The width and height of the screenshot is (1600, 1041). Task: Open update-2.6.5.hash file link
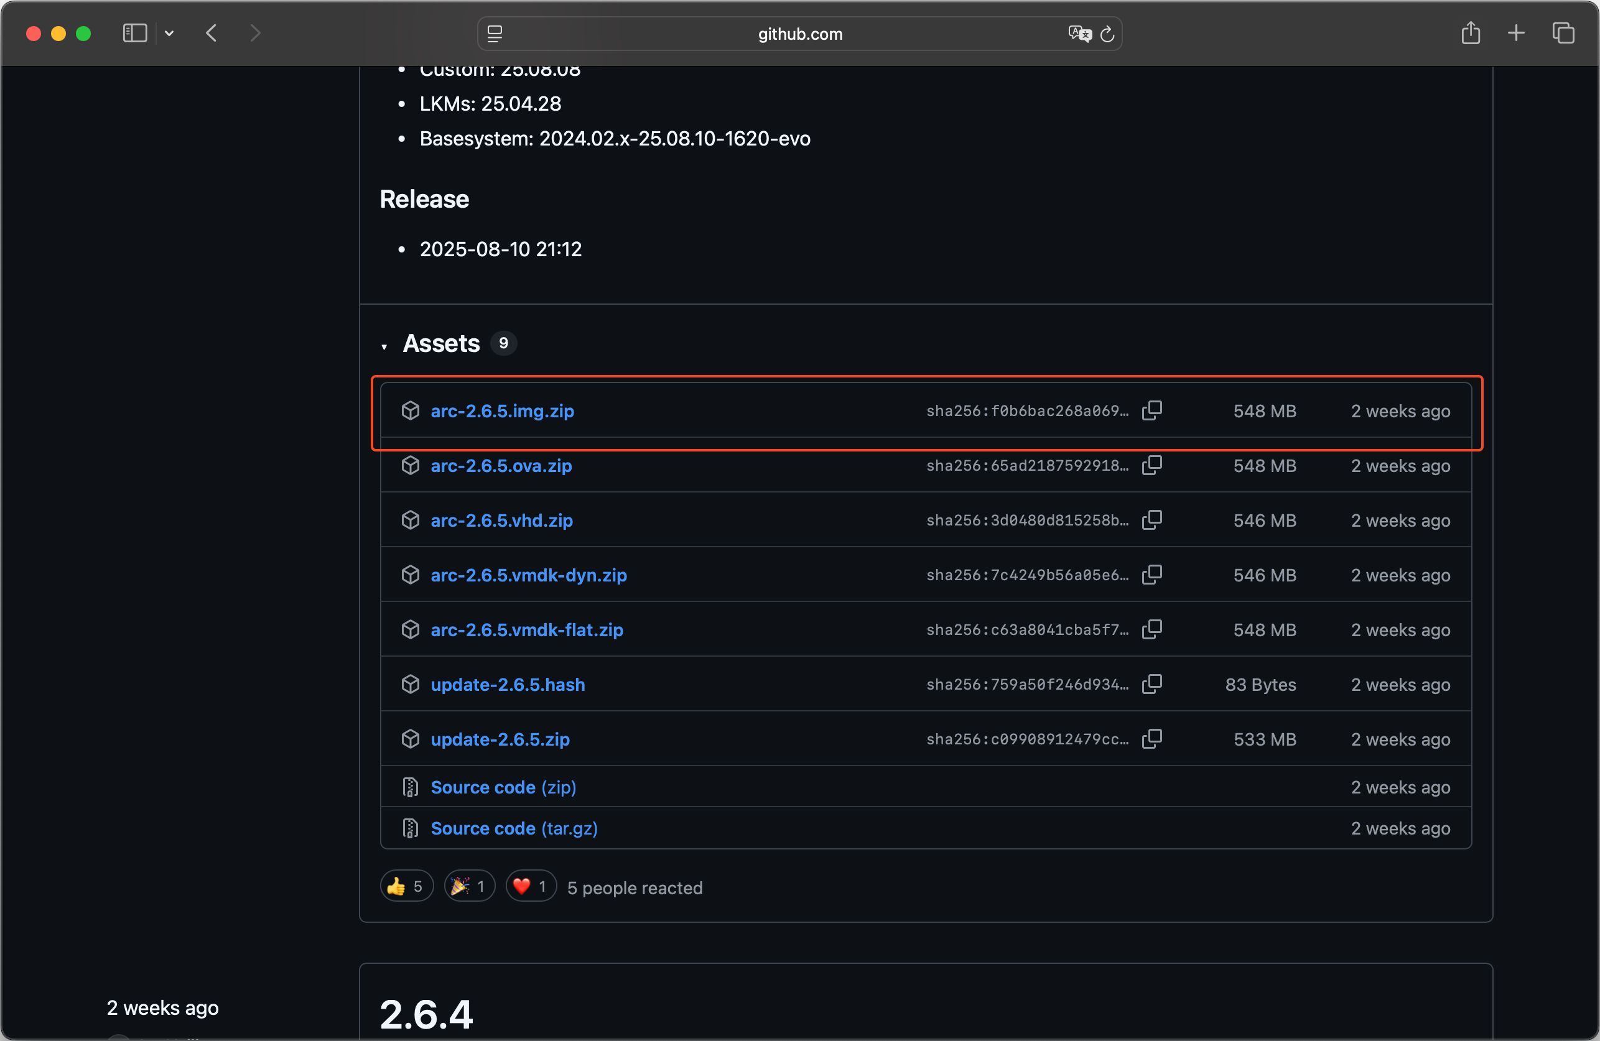[x=508, y=684]
